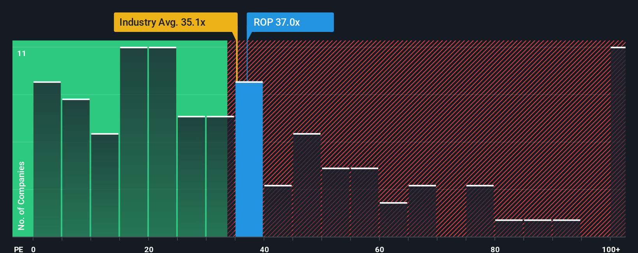Select the bar at PE 75 to 80
Screen dimensions: 638x253
tap(480, 211)
